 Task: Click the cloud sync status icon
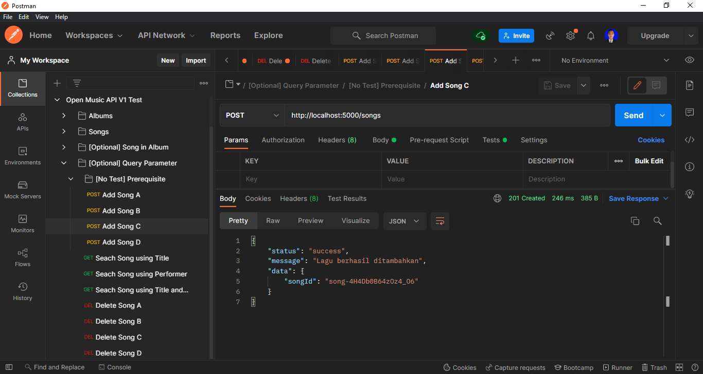coord(481,35)
